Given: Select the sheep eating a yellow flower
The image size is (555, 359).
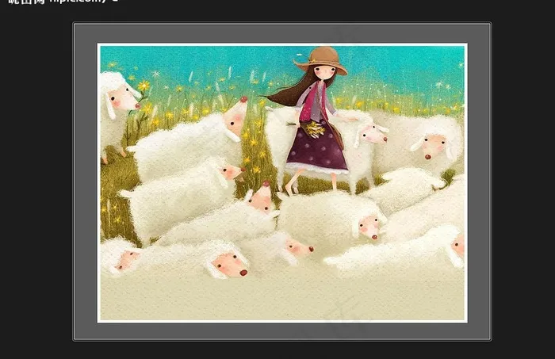Looking at the screenshot, I should click(x=119, y=97).
